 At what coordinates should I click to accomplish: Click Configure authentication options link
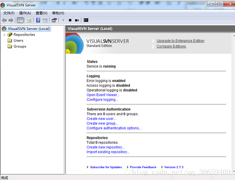pyautogui.click(x=114, y=128)
